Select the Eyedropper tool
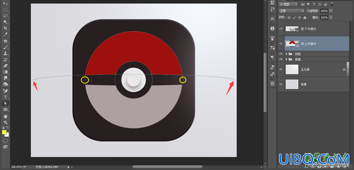 pos(6,34)
